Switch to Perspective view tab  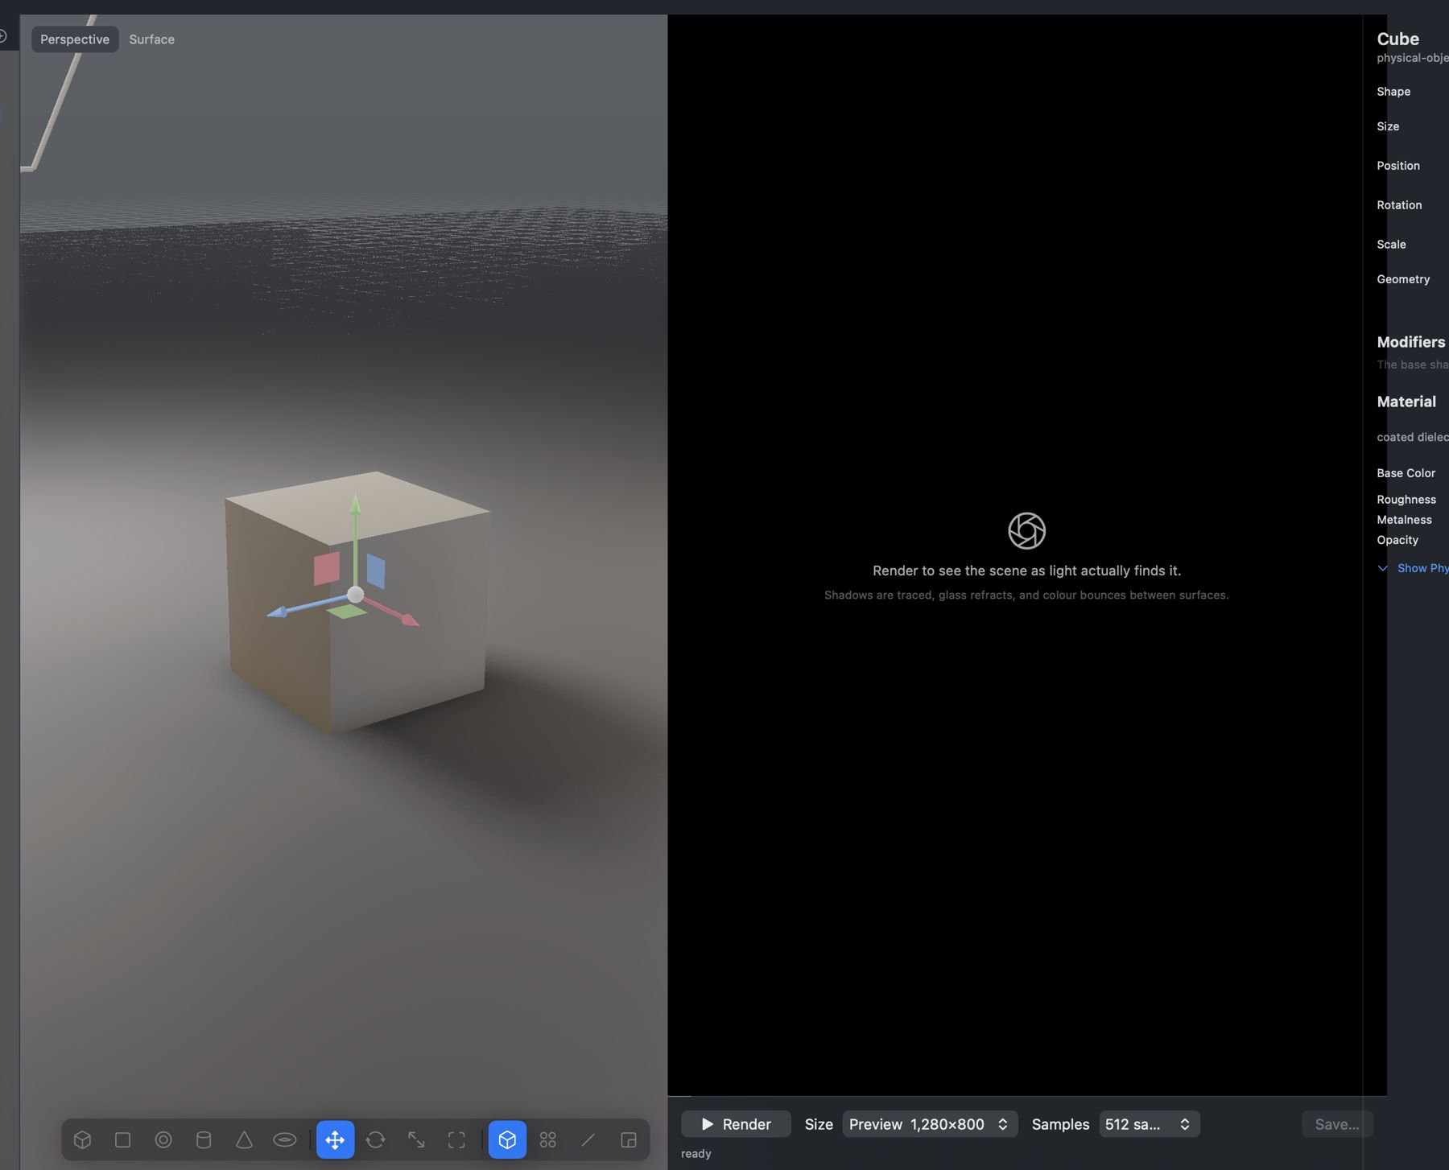coord(75,39)
